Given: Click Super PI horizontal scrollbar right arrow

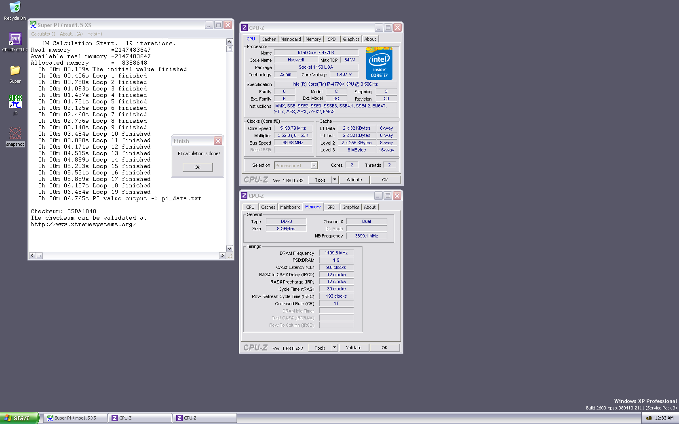Looking at the screenshot, I should point(222,256).
